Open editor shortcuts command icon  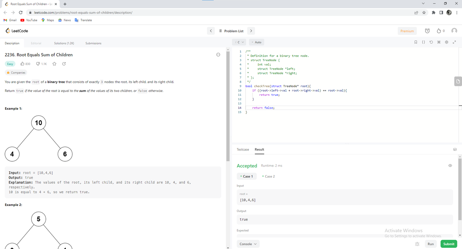439,42
